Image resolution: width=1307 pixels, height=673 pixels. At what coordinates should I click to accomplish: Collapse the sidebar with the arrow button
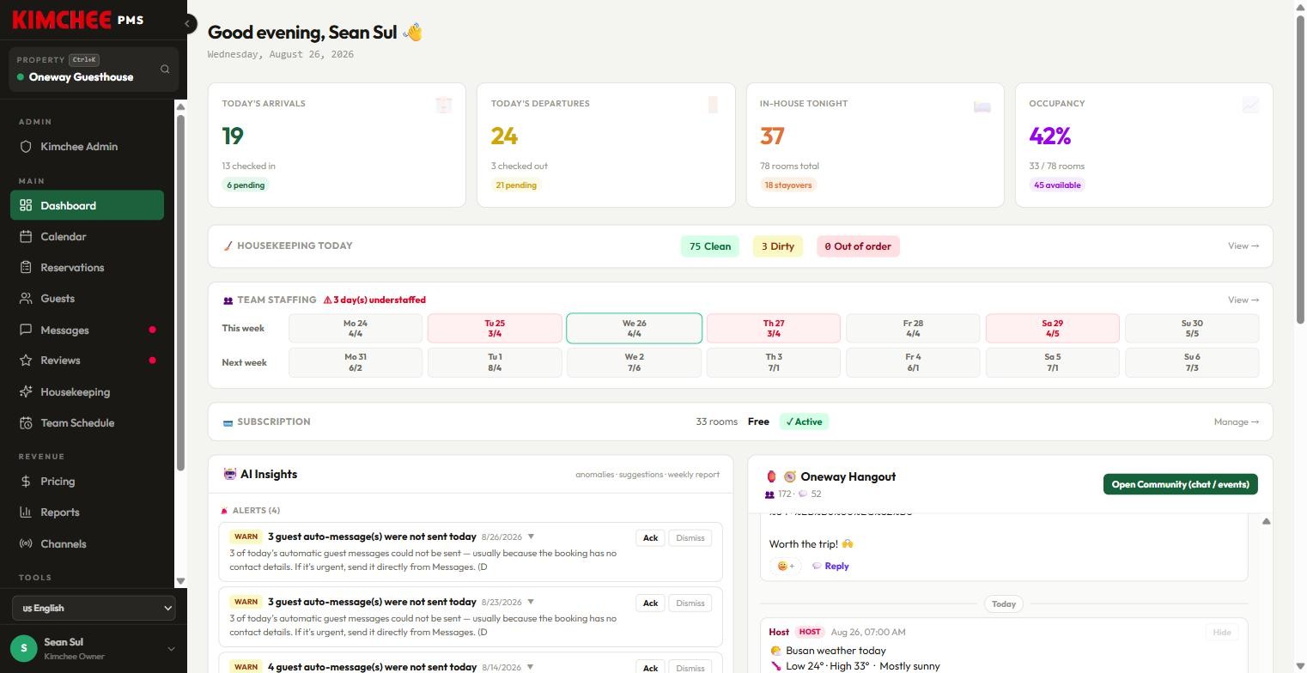click(188, 24)
